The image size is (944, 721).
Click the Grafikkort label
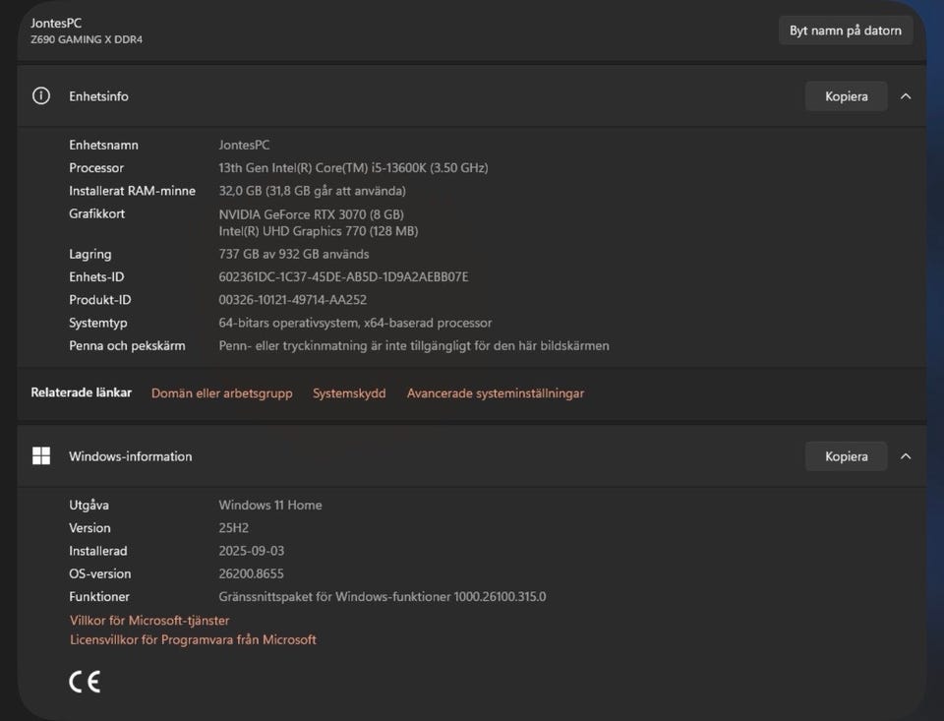(x=97, y=213)
